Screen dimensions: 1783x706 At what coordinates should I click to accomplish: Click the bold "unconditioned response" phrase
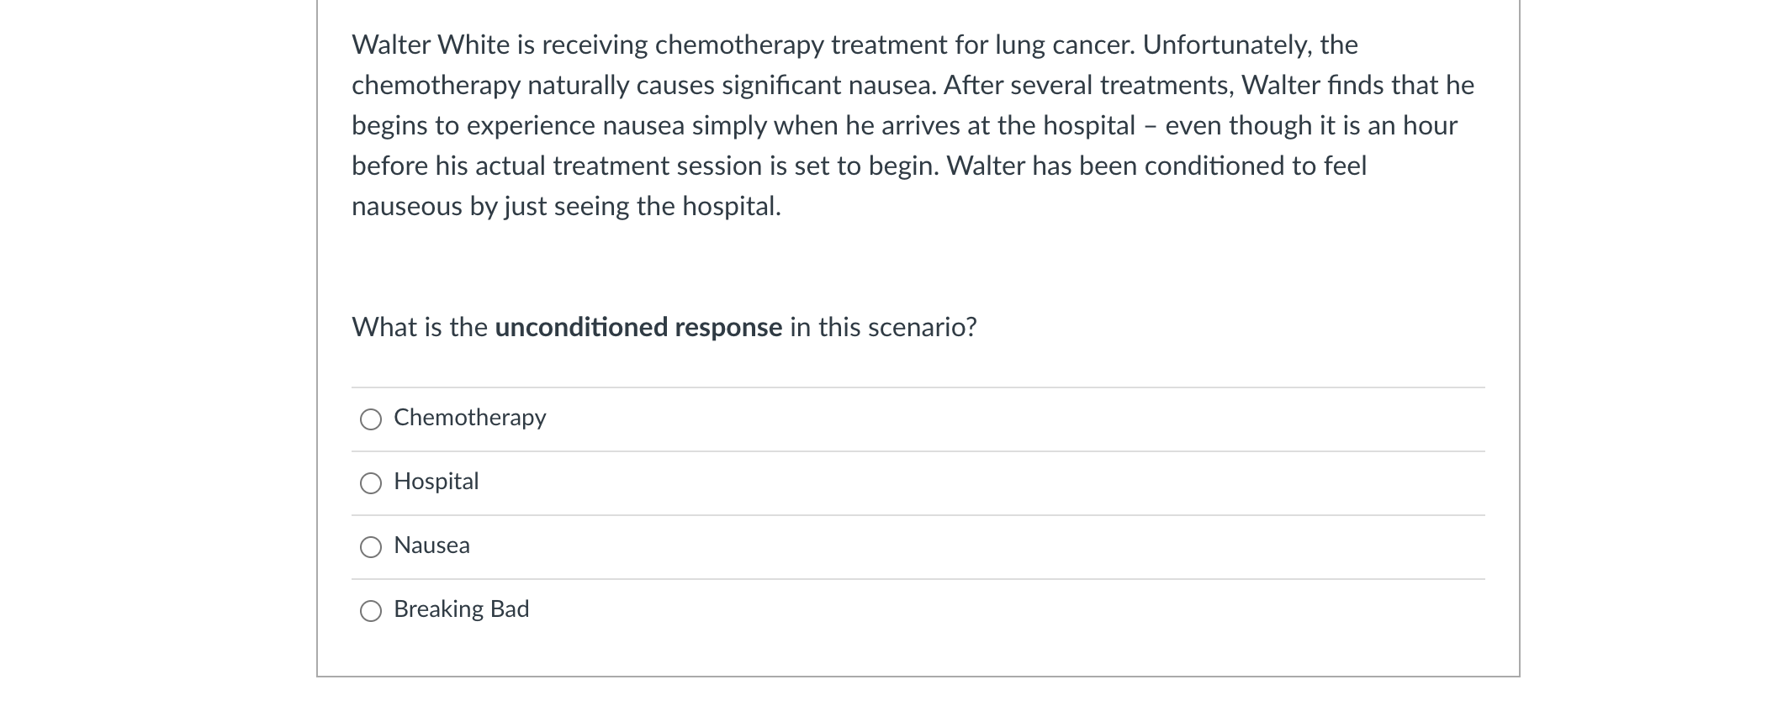pyautogui.click(x=638, y=327)
